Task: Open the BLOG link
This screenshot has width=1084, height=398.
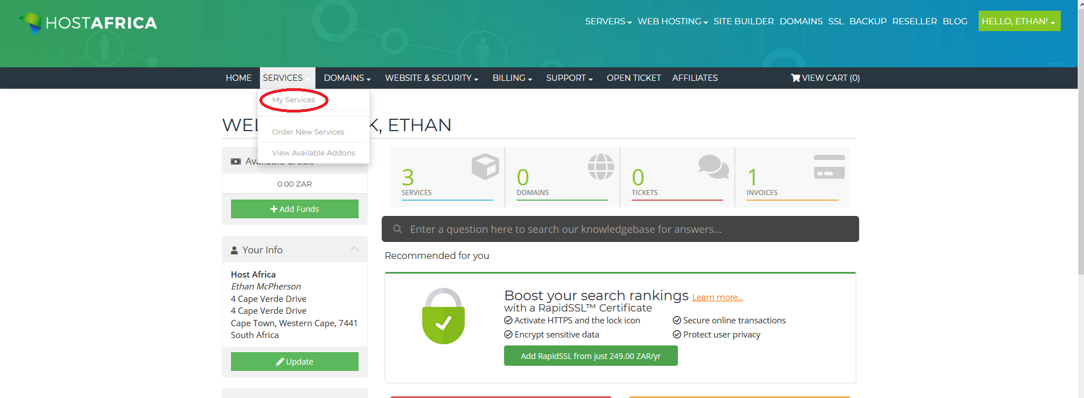Action: pyautogui.click(x=955, y=21)
